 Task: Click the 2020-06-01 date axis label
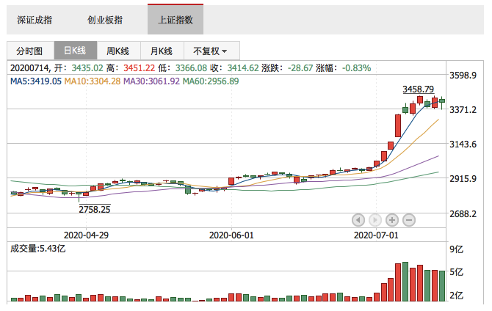point(231,235)
